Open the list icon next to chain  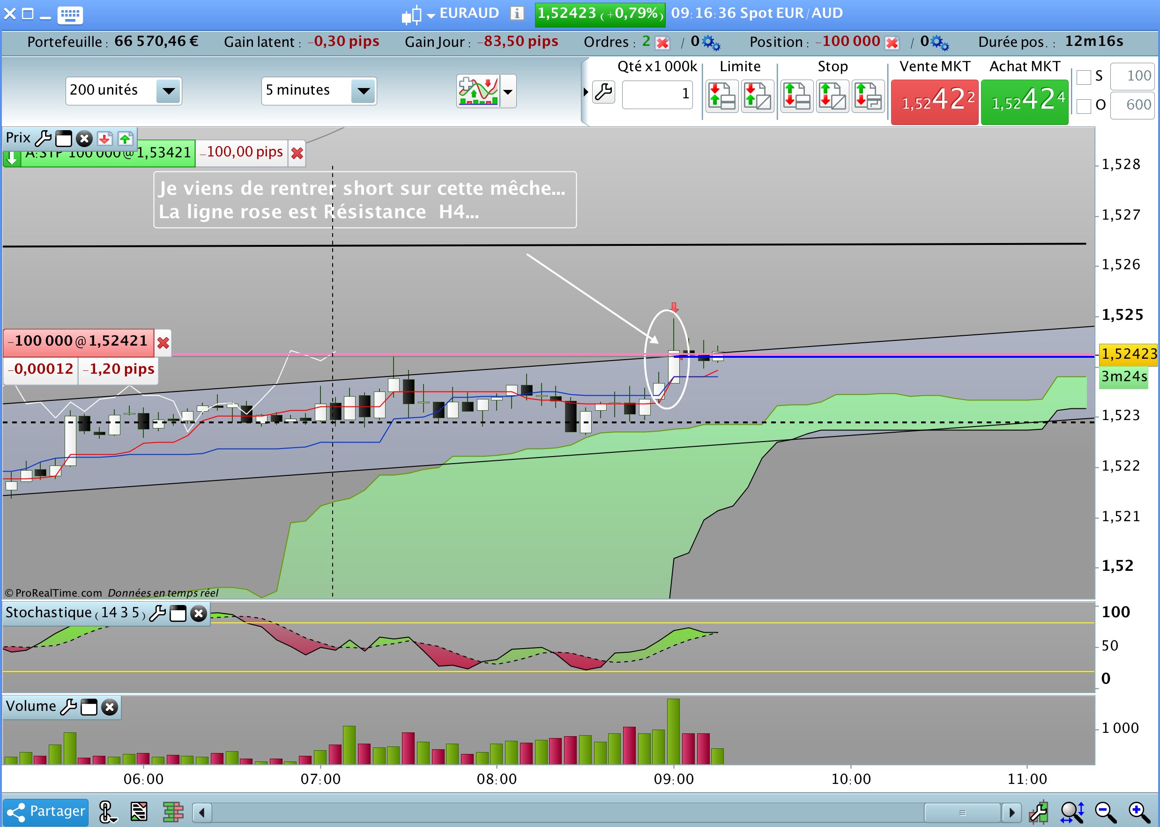[x=139, y=812]
